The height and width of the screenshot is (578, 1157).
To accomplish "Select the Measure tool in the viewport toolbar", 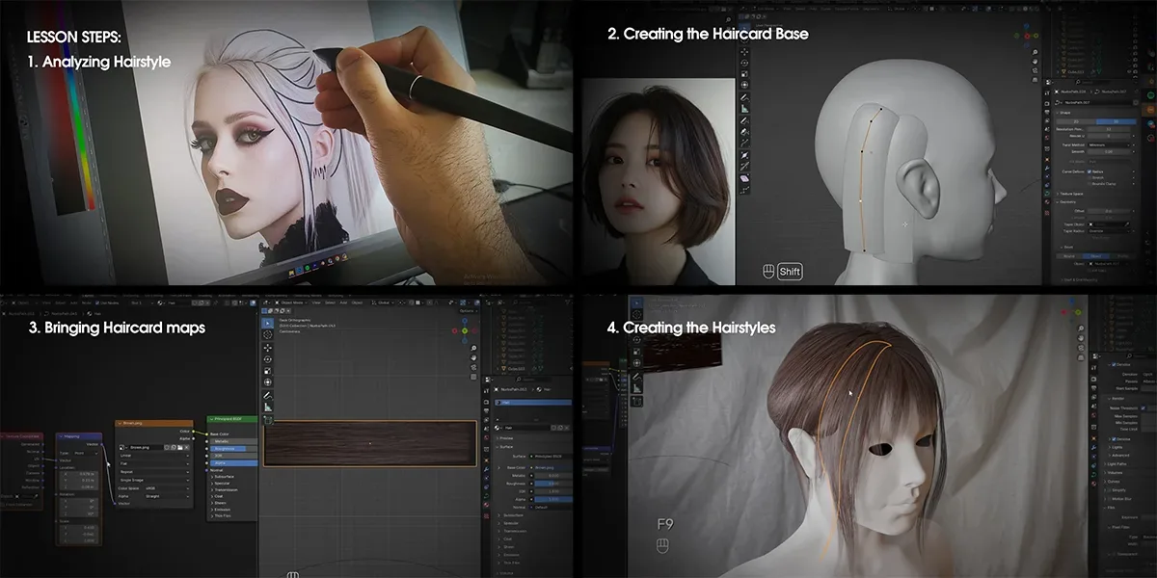I will pyautogui.click(x=742, y=108).
